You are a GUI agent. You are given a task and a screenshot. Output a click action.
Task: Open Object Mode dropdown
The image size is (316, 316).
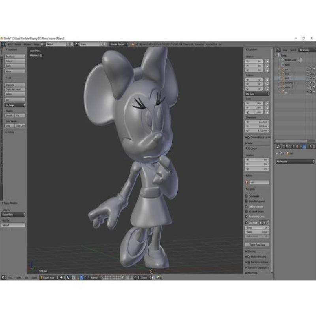click(x=49, y=278)
